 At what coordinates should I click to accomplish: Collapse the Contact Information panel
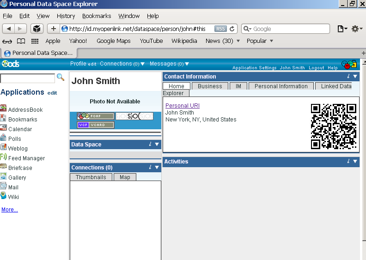(355, 77)
